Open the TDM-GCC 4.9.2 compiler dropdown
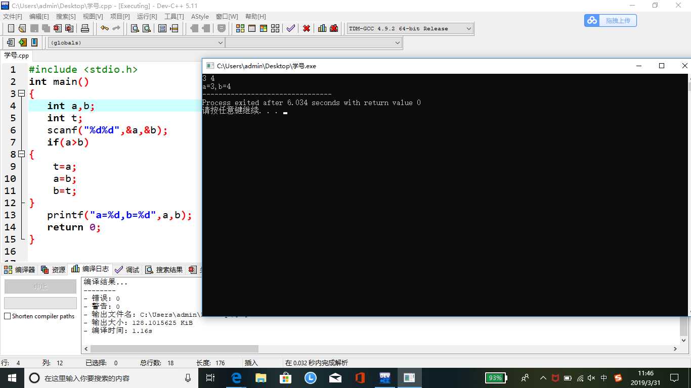Image resolution: width=691 pixels, height=388 pixels. tap(410, 29)
